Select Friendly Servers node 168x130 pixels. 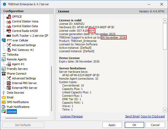(17, 69)
